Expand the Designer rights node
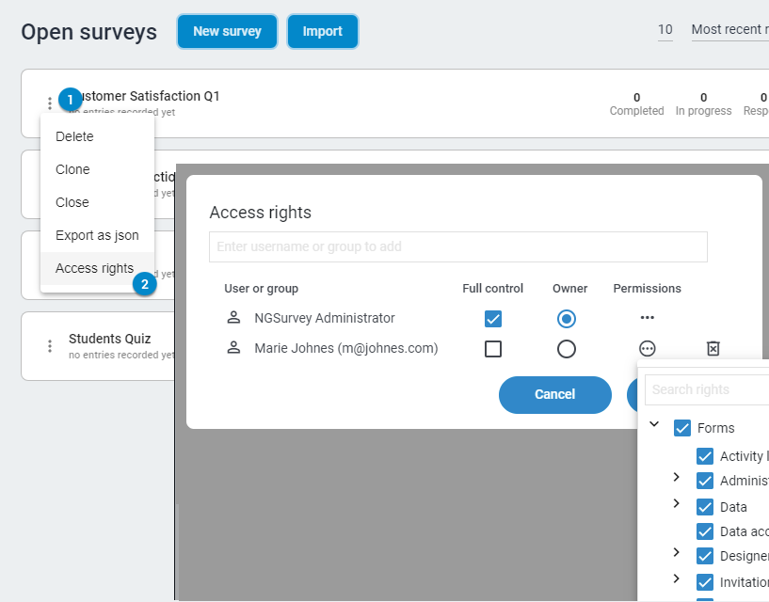This screenshot has width=769, height=602. point(676,553)
